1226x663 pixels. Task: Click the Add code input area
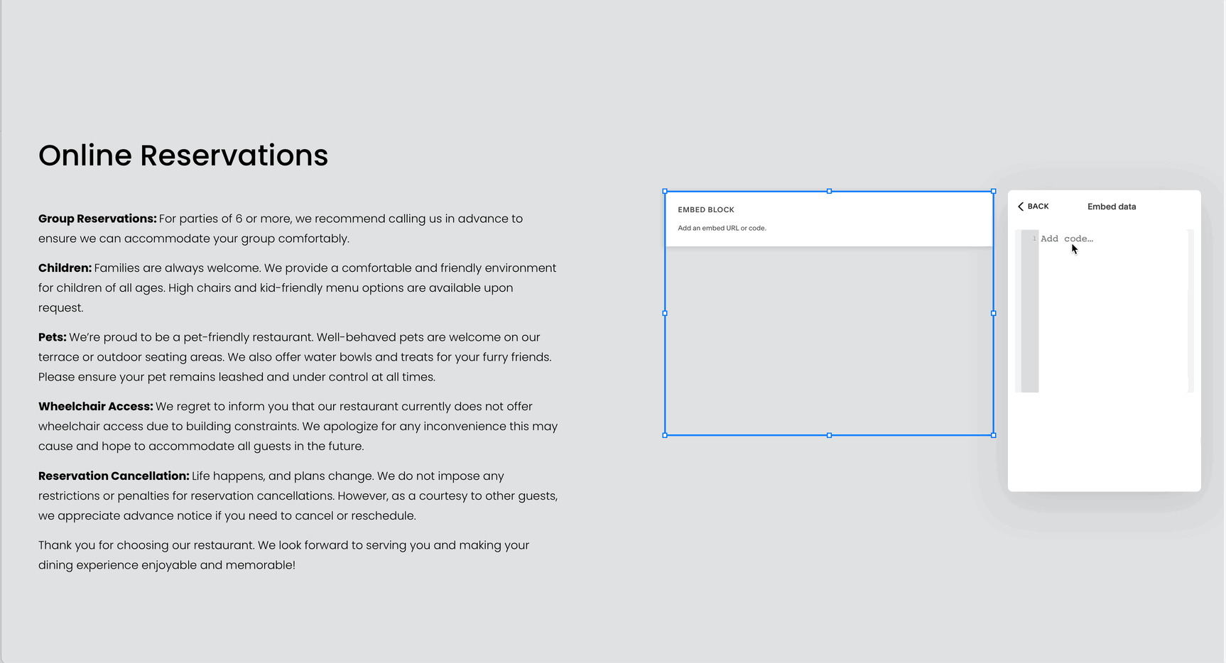coord(1113,311)
